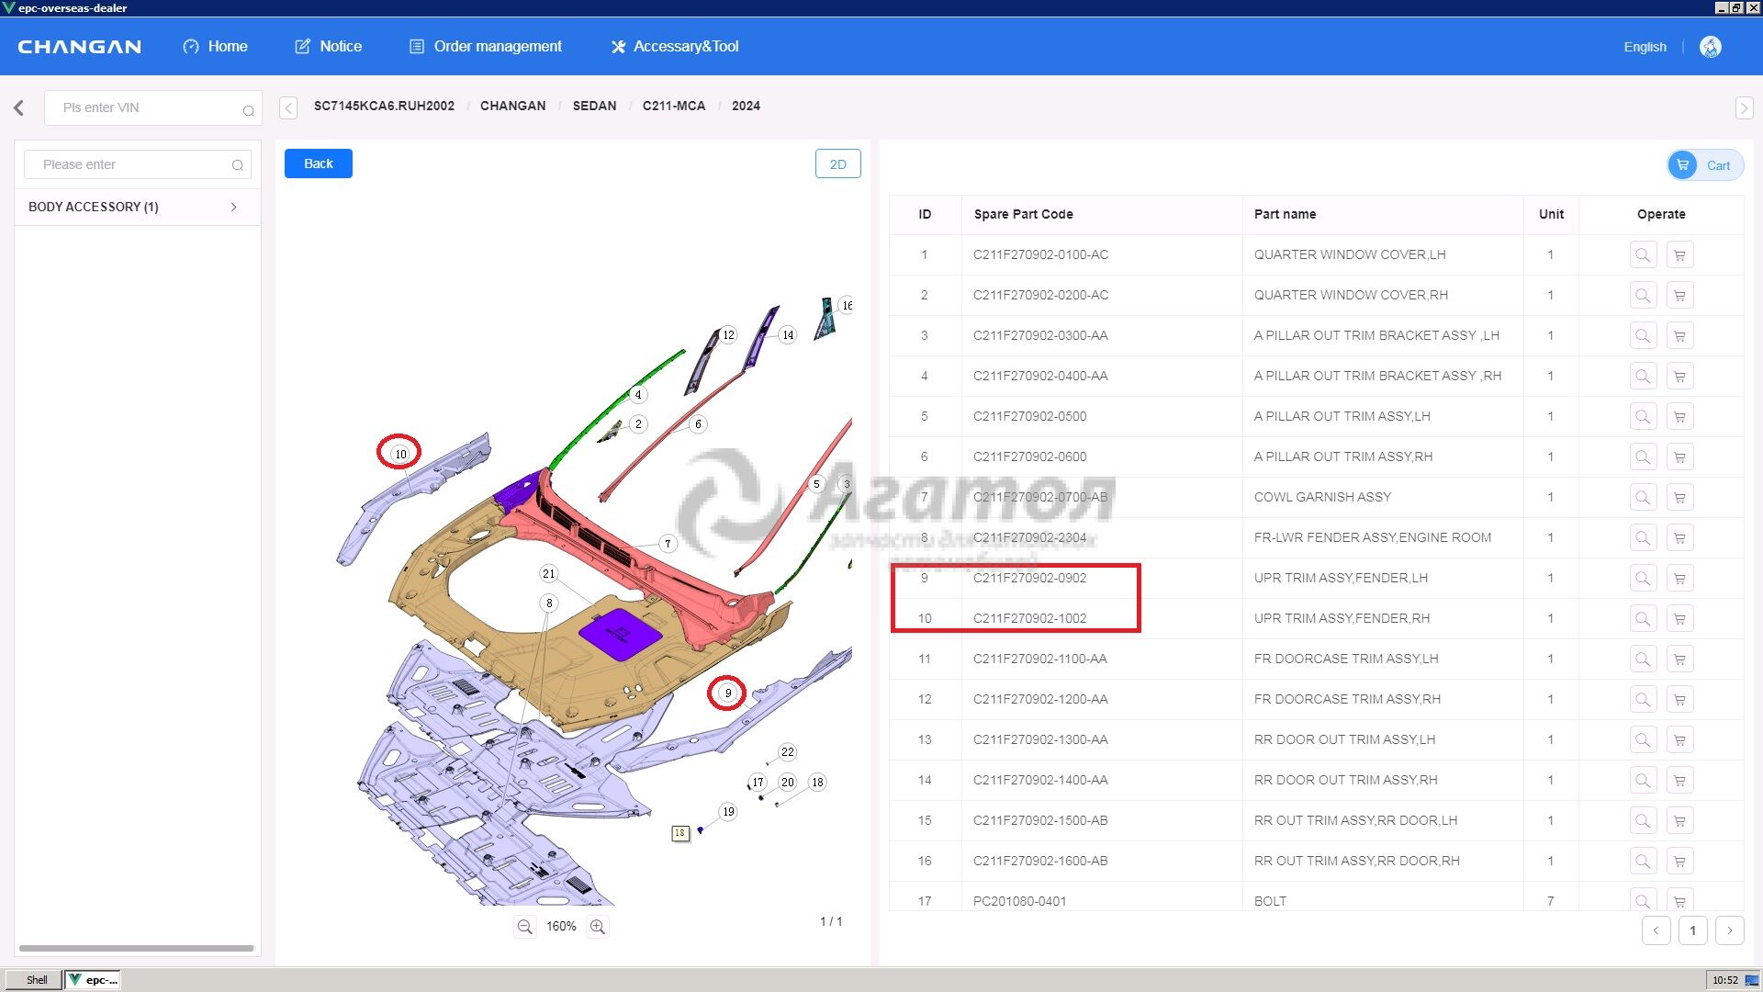Open Order management menu
1763x992 pixels.
pyautogui.click(x=485, y=46)
